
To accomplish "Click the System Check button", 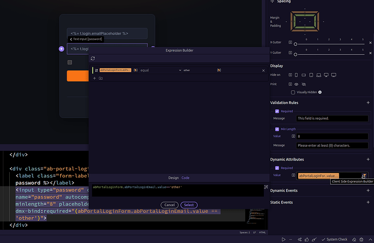I will pos(334,239).
